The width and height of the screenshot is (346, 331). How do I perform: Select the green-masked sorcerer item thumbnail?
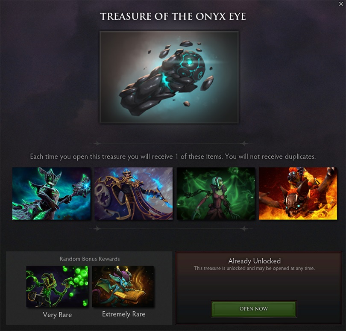point(51,194)
